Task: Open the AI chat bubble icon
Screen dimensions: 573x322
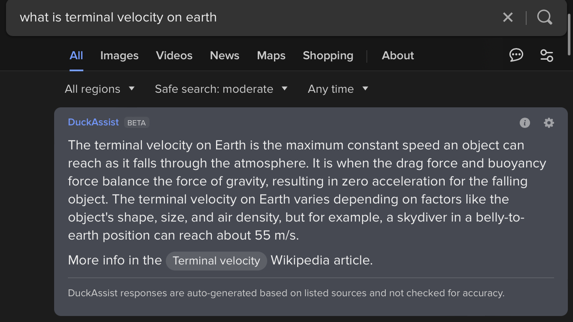Action: [516, 55]
